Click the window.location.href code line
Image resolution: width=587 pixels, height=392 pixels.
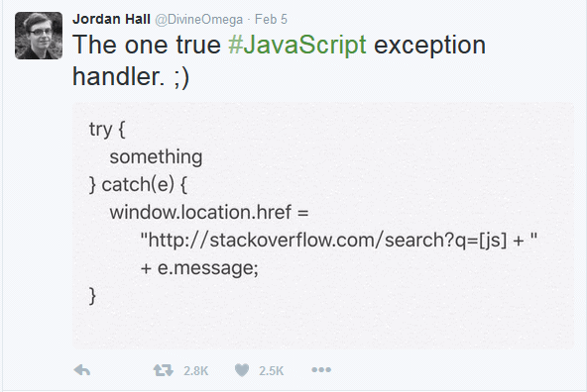coord(209,213)
